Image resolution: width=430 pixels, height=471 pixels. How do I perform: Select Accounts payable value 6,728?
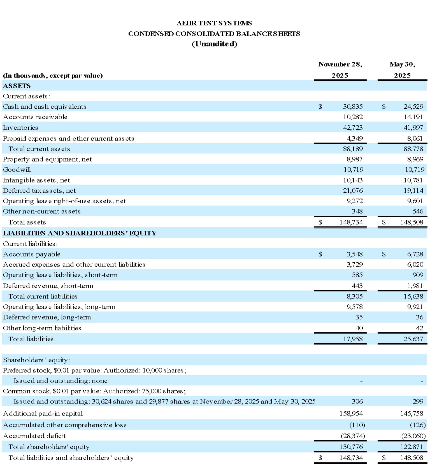pyautogui.click(x=415, y=254)
